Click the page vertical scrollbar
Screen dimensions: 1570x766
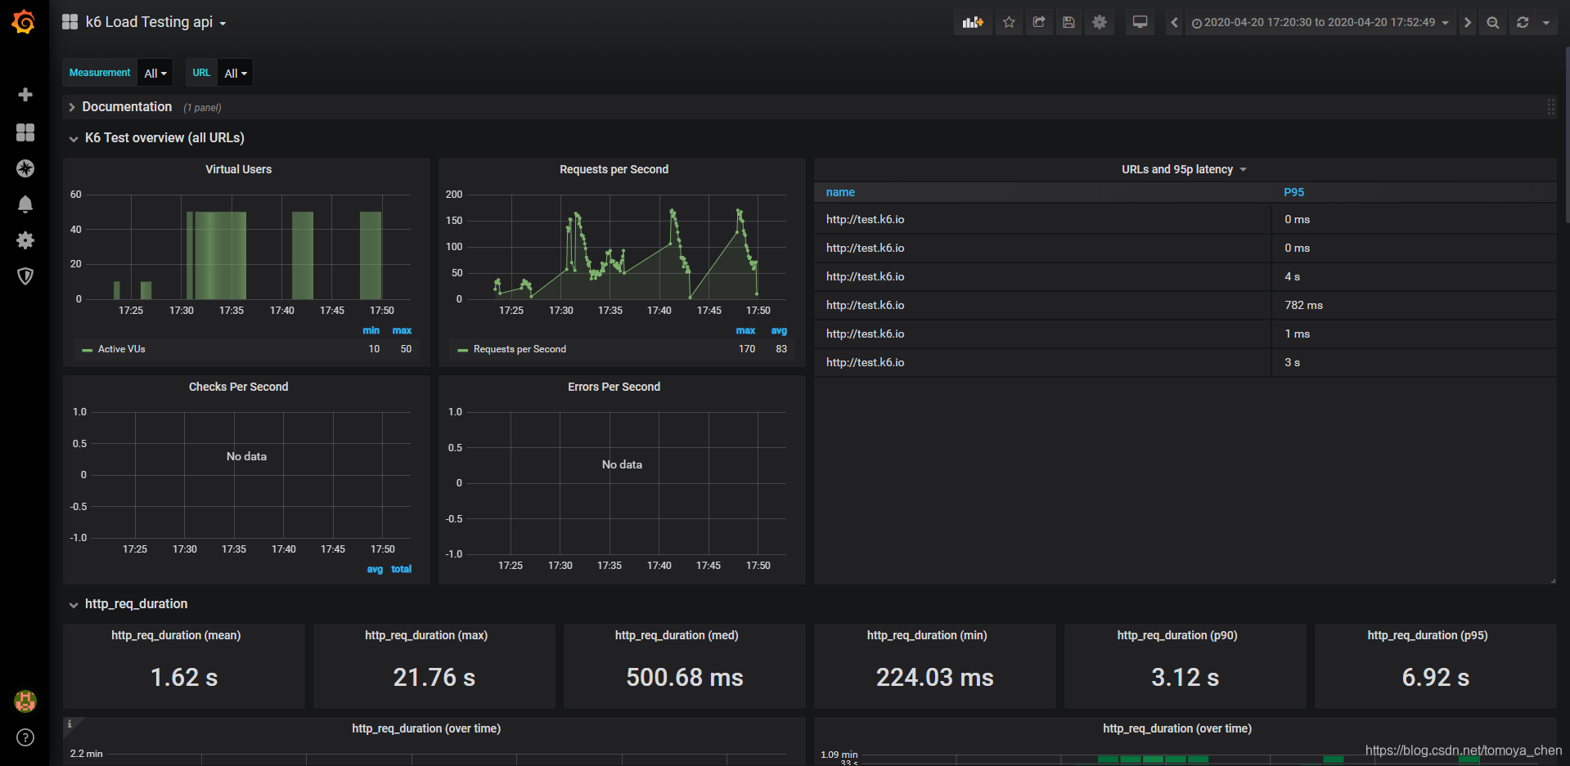coord(1567,135)
